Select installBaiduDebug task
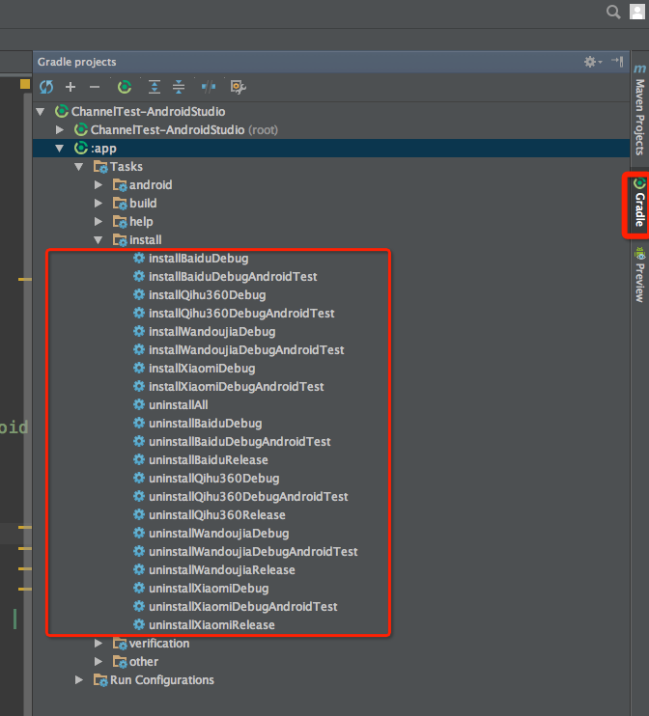Viewport: 649px width, 716px height. 198,259
